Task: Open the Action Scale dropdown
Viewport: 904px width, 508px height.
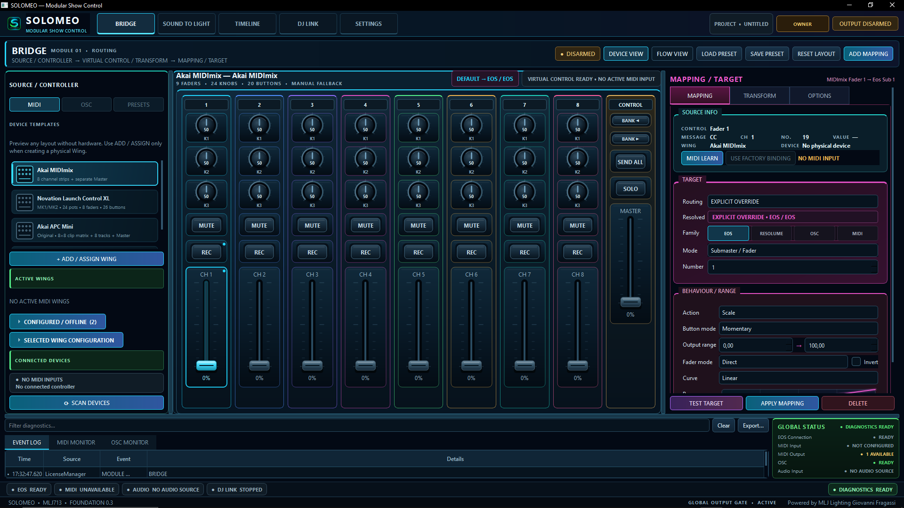Action: point(799,313)
